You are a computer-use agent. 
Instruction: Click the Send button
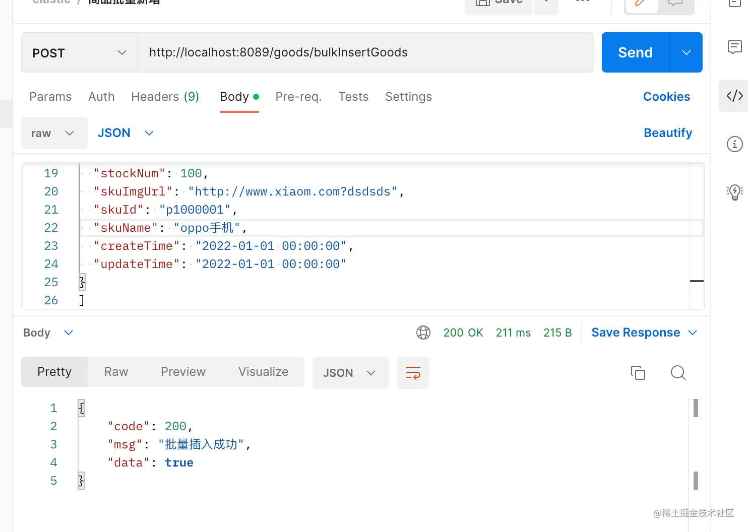click(x=635, y=53)
